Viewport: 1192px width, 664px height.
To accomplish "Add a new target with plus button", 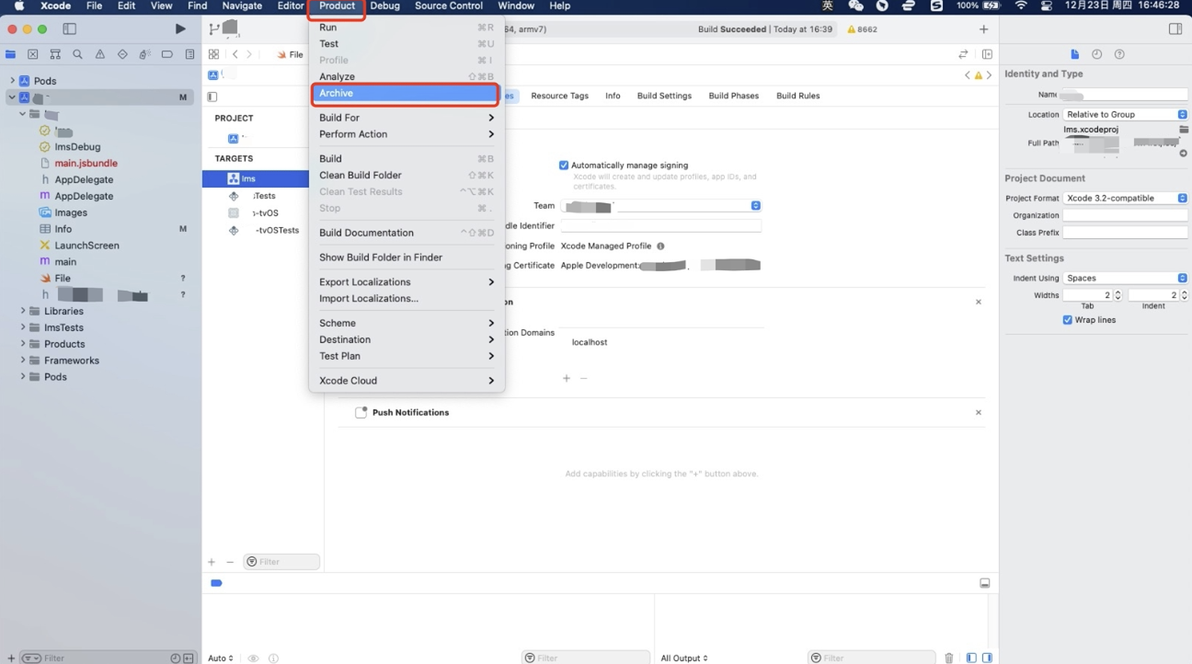I will [x=212, y=562].
